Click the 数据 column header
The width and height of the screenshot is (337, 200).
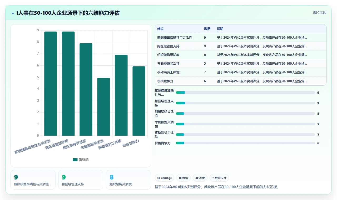click(207, 29)
